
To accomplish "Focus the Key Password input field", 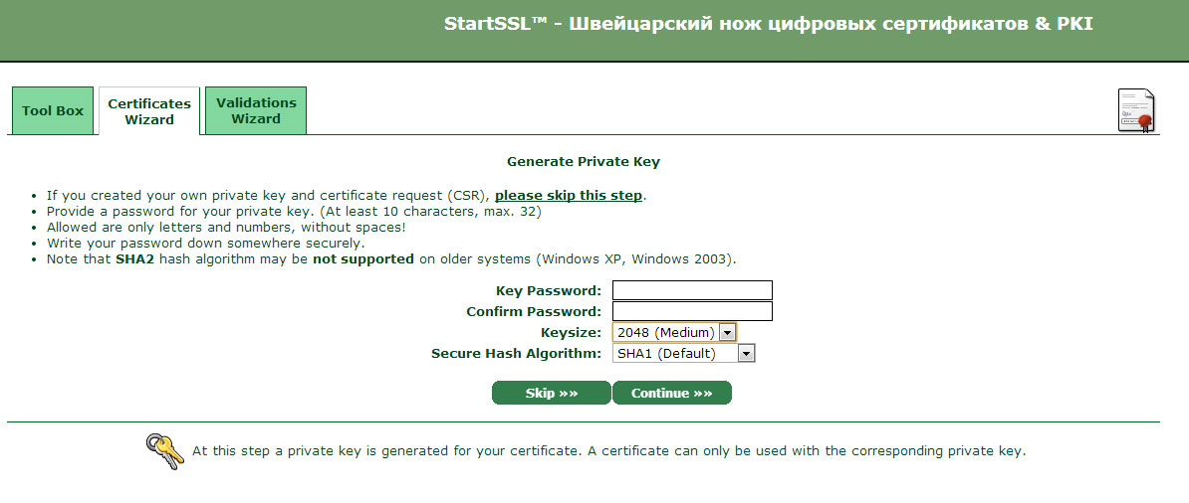I will pyautogui.click(x=692, y=290).
